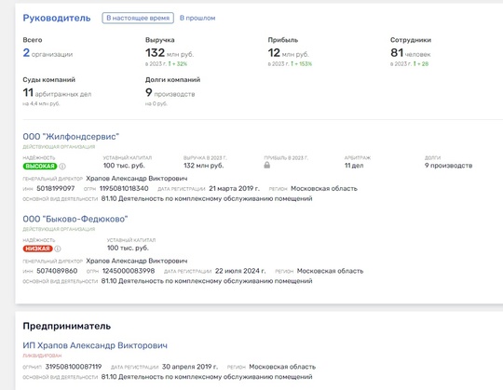Image resolution: width=503 pixels, height=390 pixels.
Task: Click the 12 млн руб. profit figure
Action: point(288,53)
